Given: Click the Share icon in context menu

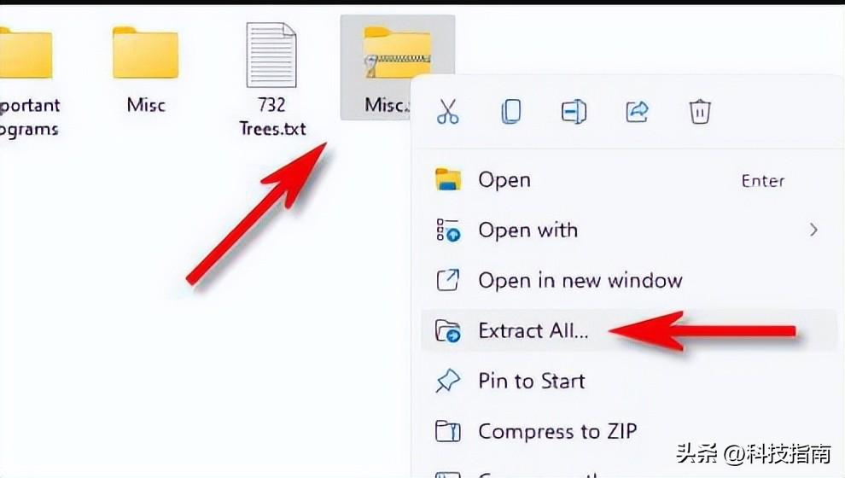Looking at the screenshot, I should (637, 112).
